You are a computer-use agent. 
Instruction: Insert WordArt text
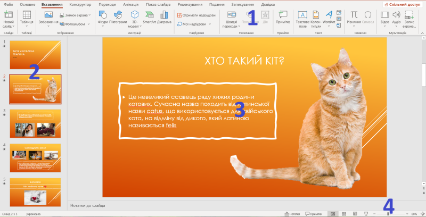(329, 19)
